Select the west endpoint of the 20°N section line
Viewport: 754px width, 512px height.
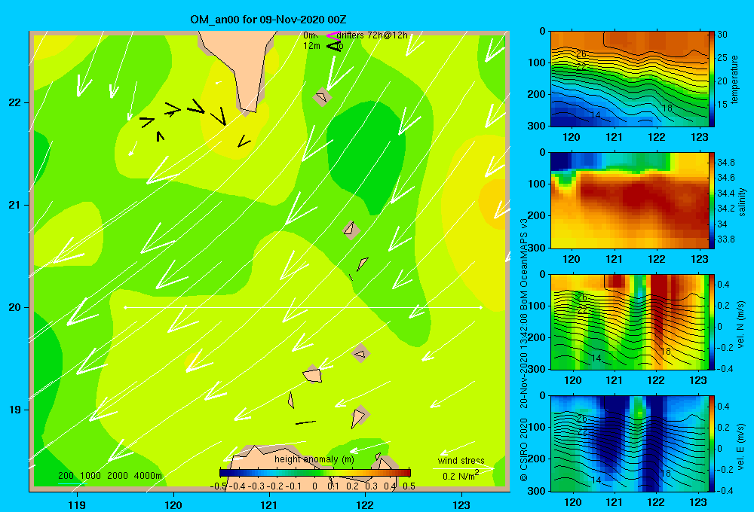pos(125,307)
